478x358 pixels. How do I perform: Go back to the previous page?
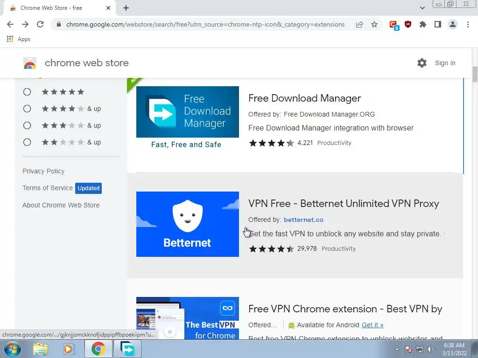[x=10, y=24]
